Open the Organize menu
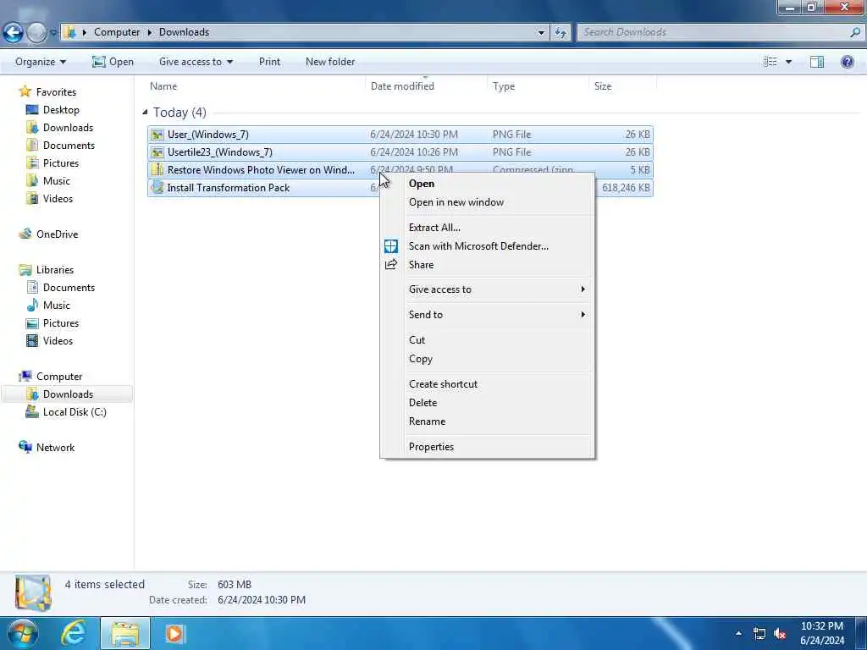The image size is (867, 650). tap(41, 62)
